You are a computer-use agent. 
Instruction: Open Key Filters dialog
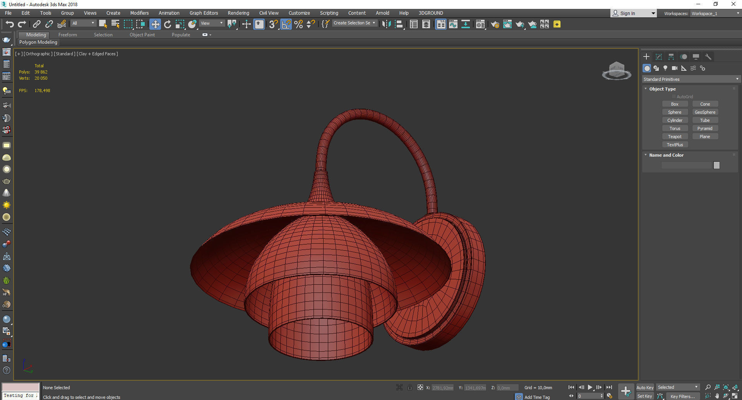[x=682, y=396]
